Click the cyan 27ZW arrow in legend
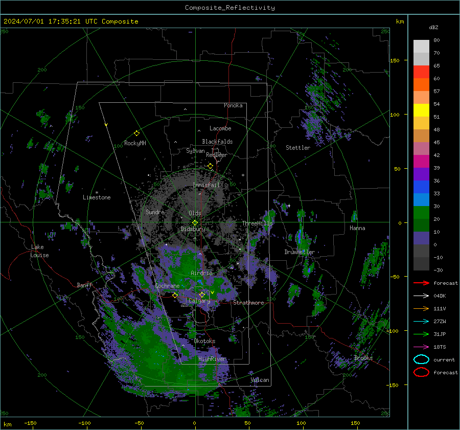 pyautogui.click(x=421, y=322)
